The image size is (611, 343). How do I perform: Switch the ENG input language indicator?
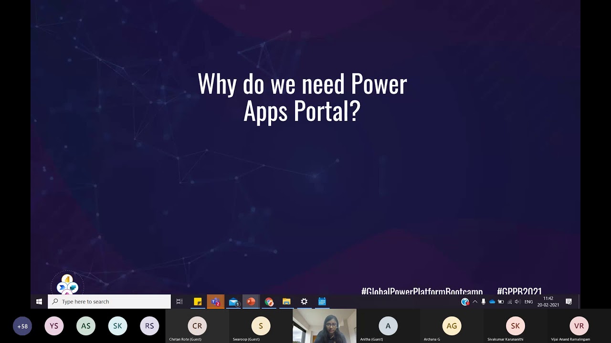click(x=529, y=302)
